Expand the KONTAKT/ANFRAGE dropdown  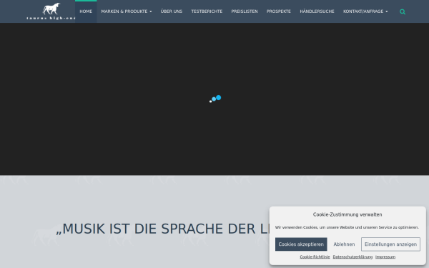(365, 11)
